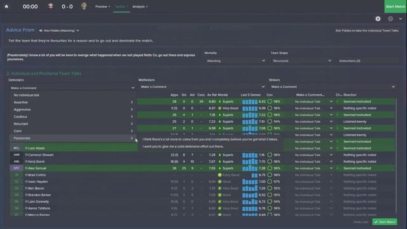Sort by Apps column header
Screen dimensions: 407x229
[x=174, y=95]
